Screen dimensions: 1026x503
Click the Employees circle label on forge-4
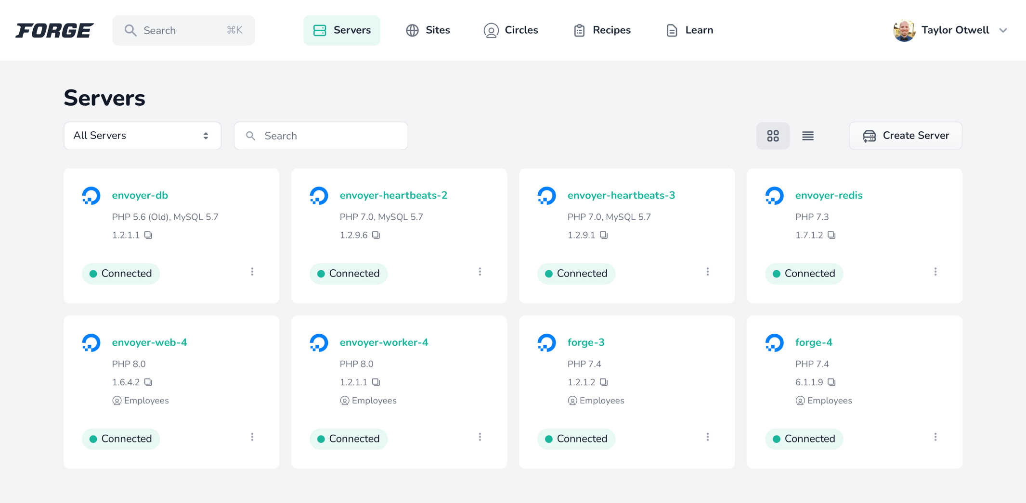pos(824,401)
